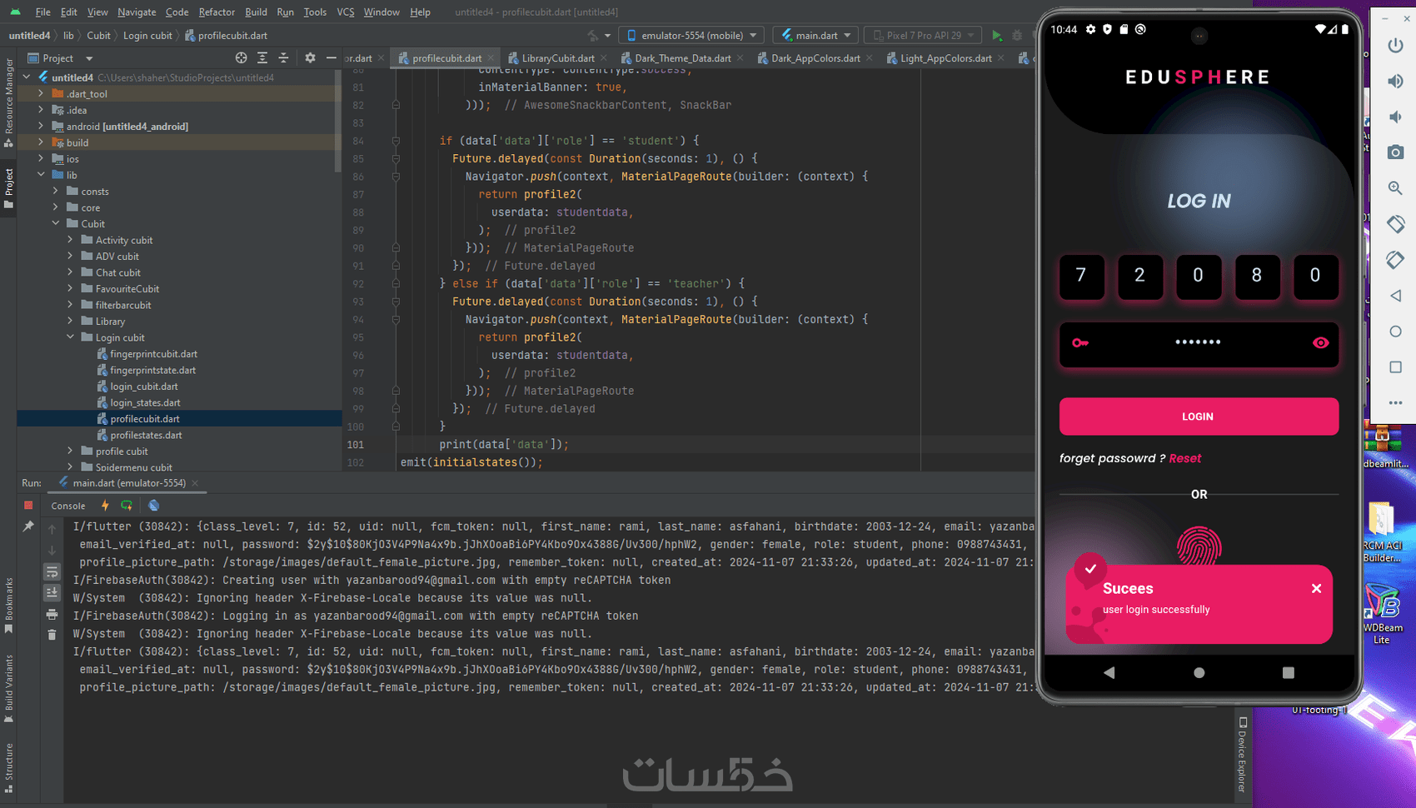Image resolution: width=1416 pixels, height=808 pixels.
Task: Click the print icon in the console sidebar
Action: pyautogui.click(x=52, y=614)
